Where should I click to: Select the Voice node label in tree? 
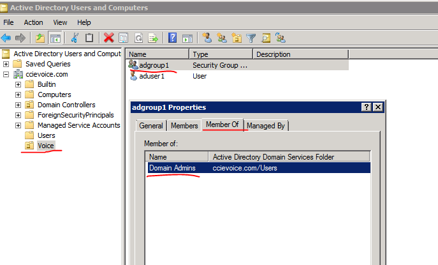pyautogui.click(x=46, y=146)
